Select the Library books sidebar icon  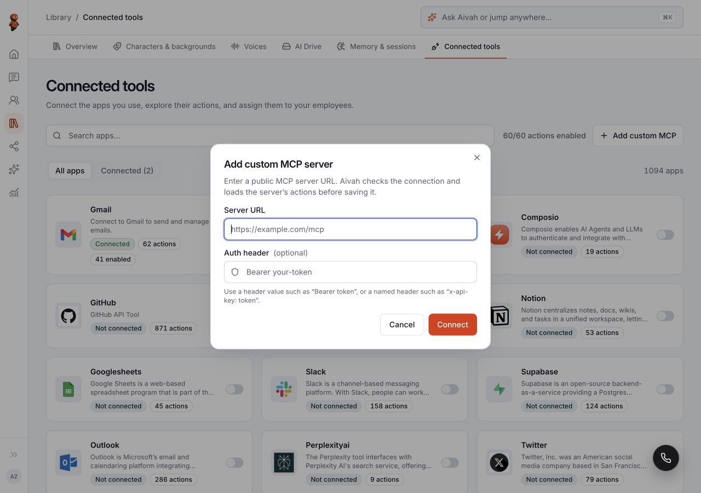(x=14, y=123)
